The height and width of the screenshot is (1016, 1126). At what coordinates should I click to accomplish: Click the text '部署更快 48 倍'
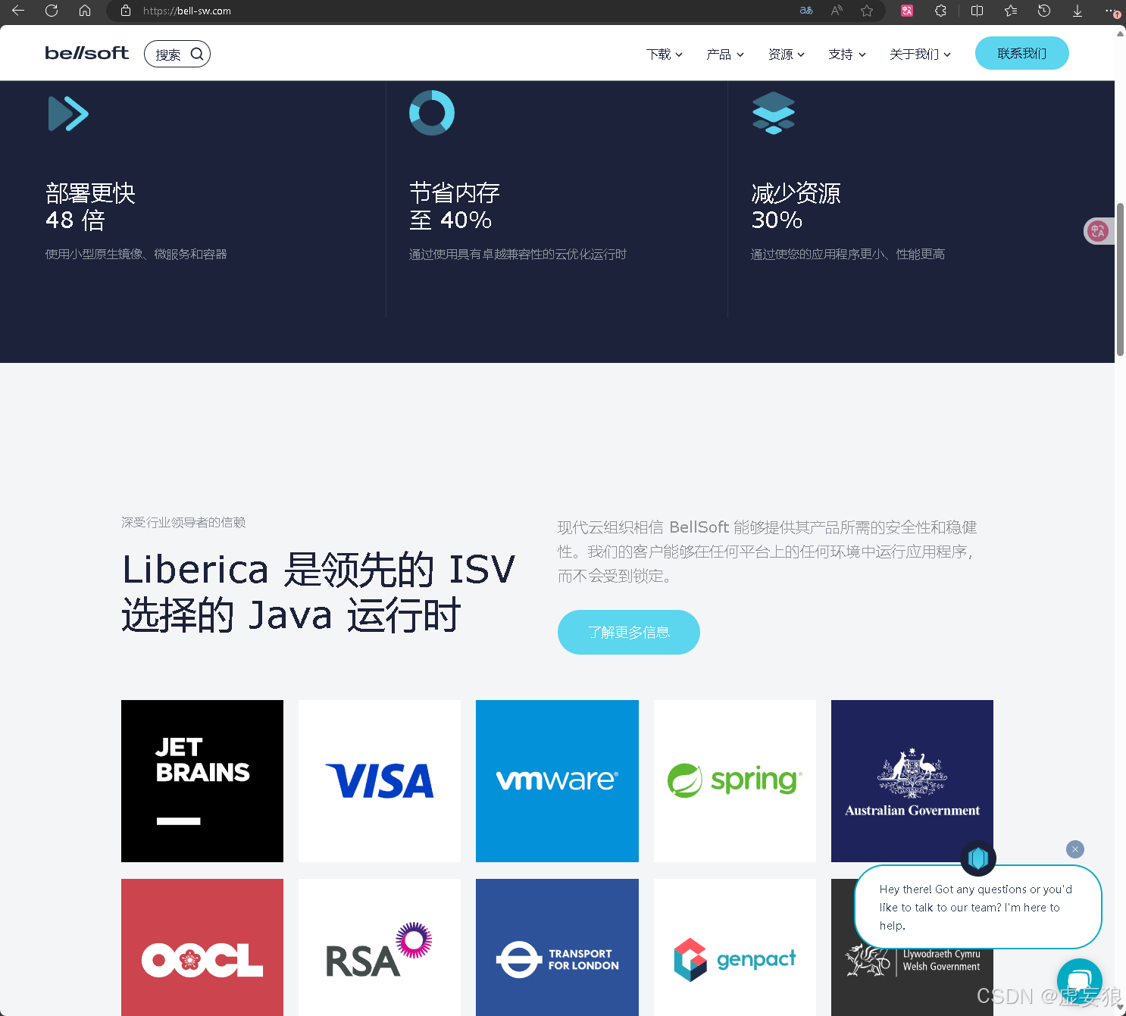pos(90,206)
